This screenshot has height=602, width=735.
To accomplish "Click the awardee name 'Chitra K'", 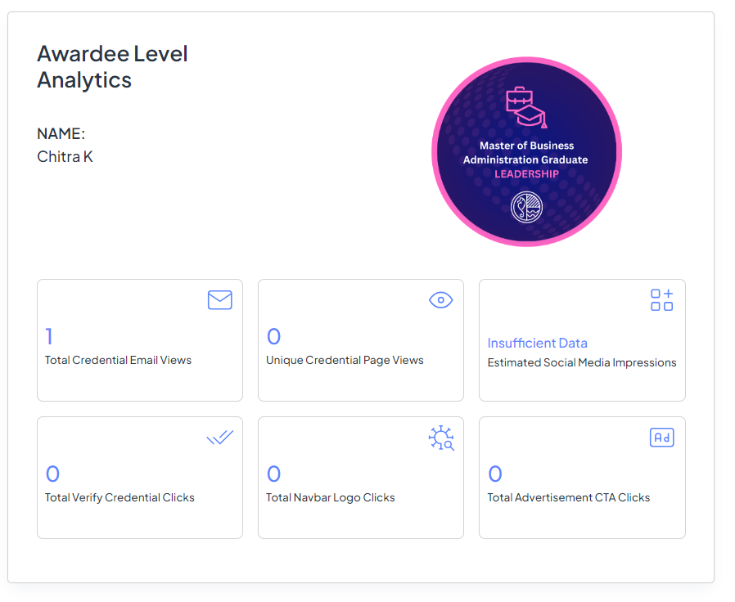I will click(65, 156).
